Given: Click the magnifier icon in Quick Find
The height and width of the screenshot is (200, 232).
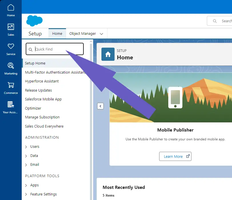Looking at the screenshot, I should pos(31,49).
